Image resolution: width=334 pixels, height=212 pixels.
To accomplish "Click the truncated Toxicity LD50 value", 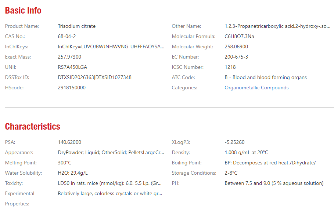I will (110, 183).
